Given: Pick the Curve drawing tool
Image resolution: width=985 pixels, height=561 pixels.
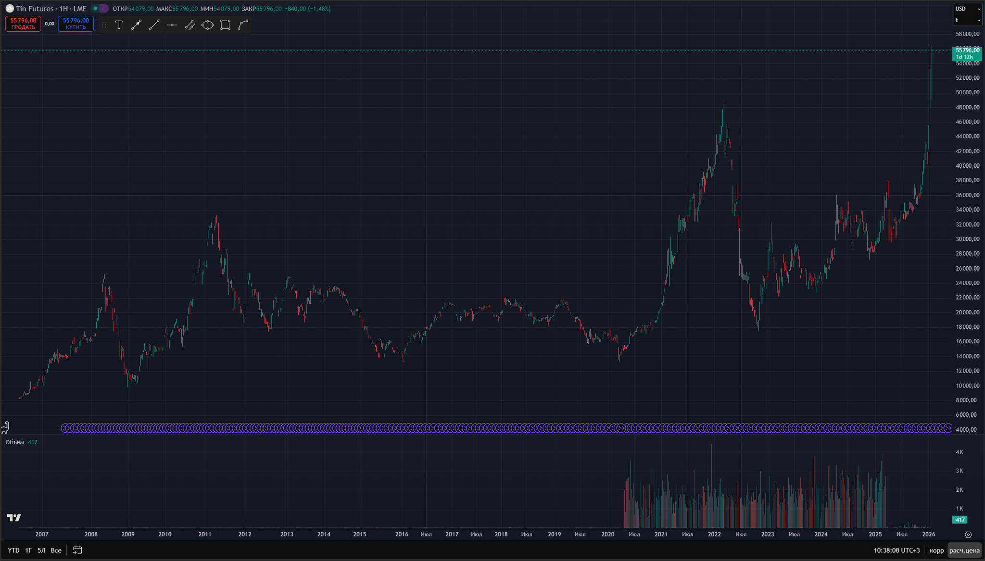Looking at the screenshot, I should click(x=243, y=25).
